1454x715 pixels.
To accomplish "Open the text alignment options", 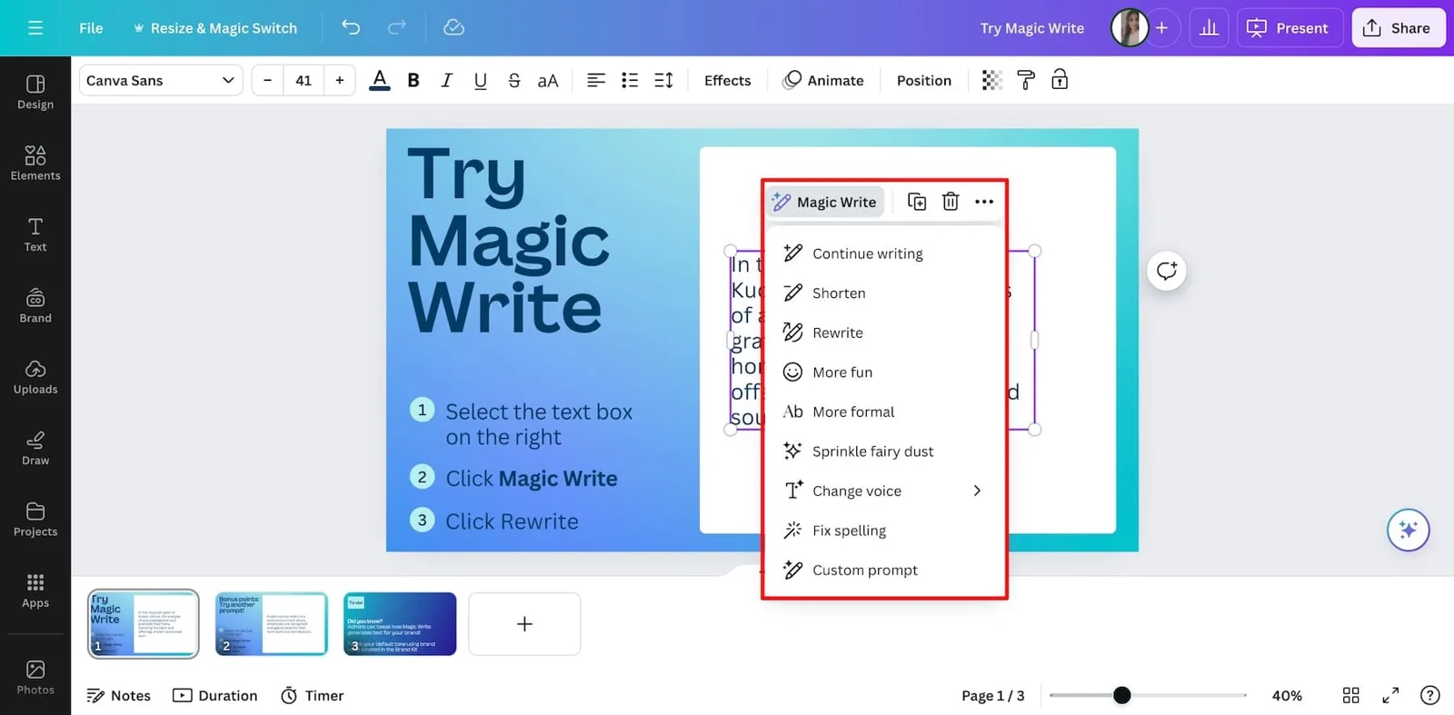I will click(x=596, y=80).
